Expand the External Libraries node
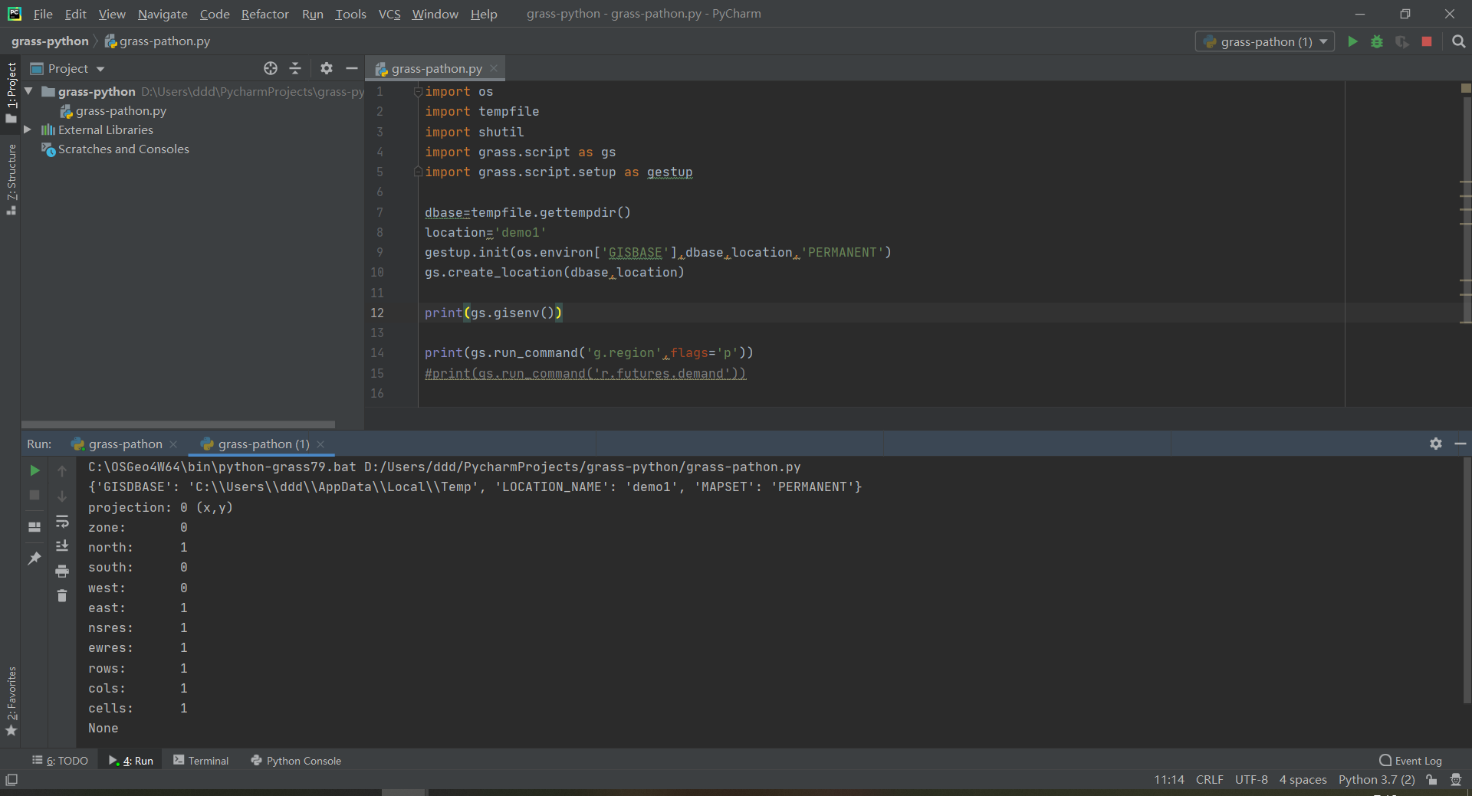Viewport: 1472px width, 796px height. point(28,130)
